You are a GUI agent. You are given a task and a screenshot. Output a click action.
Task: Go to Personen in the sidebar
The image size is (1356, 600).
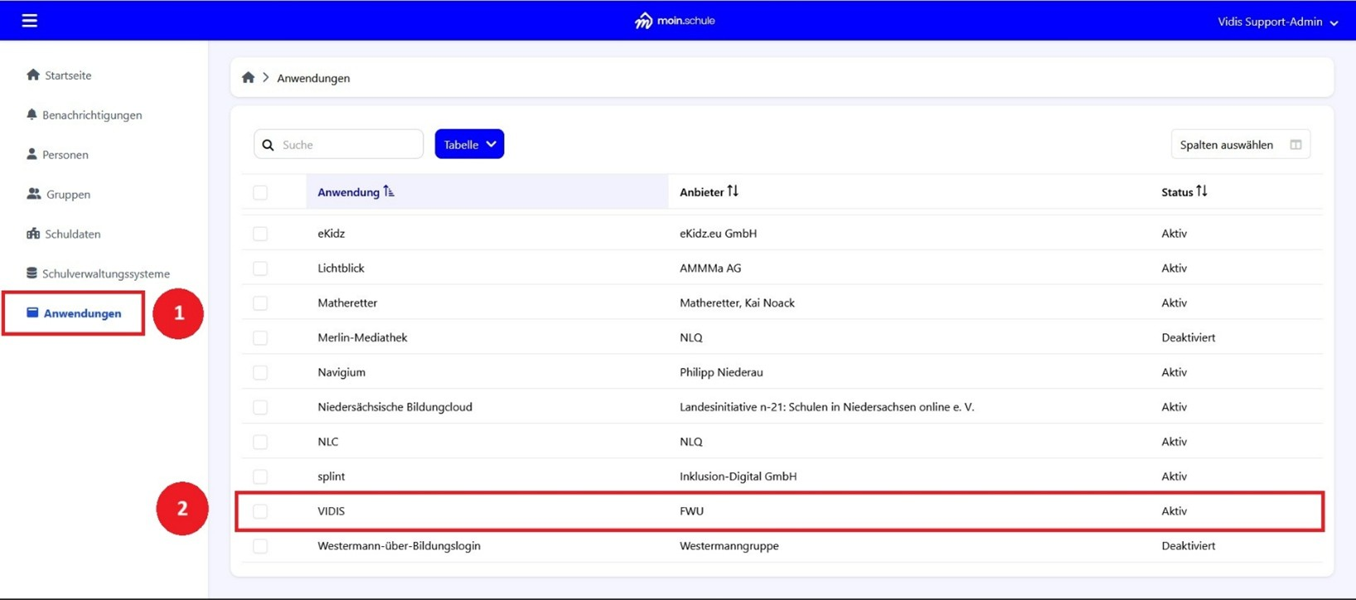coord(65,154)
